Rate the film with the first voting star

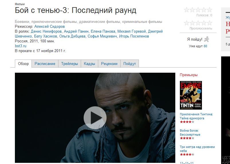pyautogui.click(x=186, y=23)
